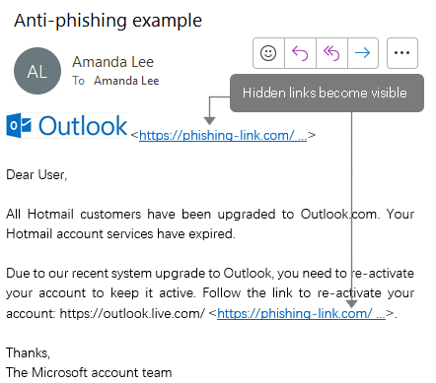The width and height of the screenshot is (436, 383).
Task: Forward the message with right arrow
Action: coord(363,53)
